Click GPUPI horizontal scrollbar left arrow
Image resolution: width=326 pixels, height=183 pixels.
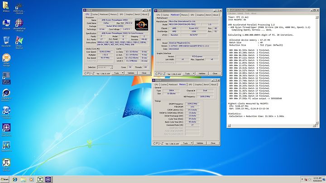click(229, 126)
